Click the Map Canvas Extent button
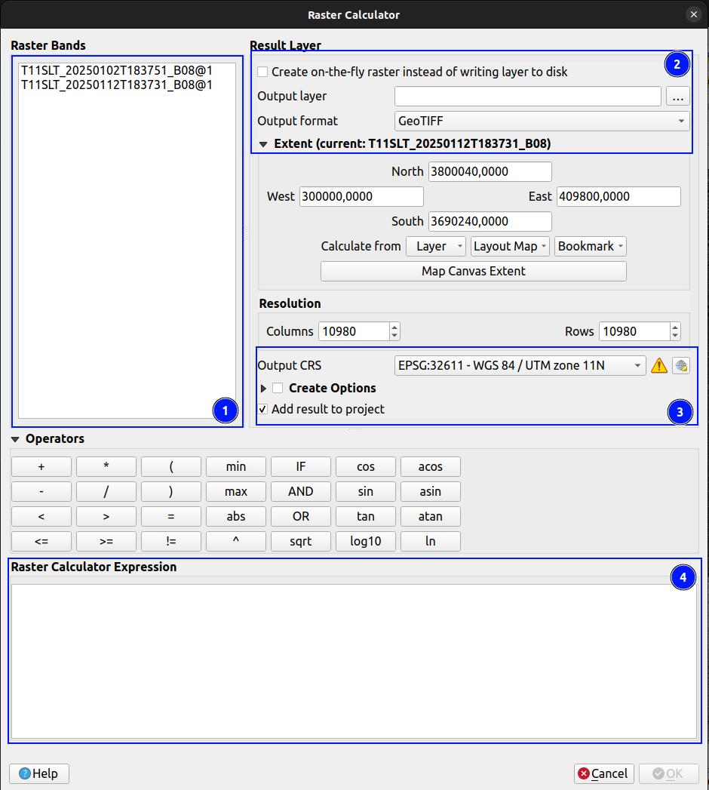The image size is (709, 790). [x=473, y=271]
